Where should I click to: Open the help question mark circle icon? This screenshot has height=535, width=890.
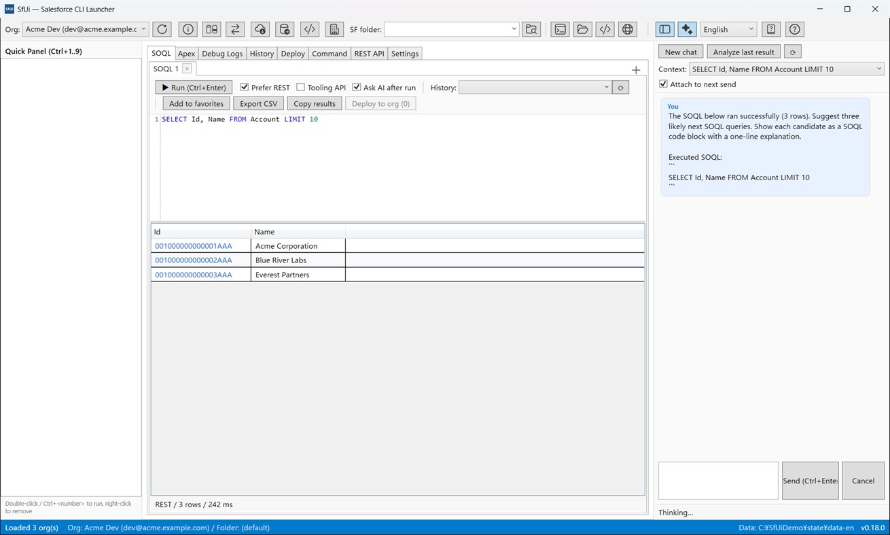(x=795, y=29)
